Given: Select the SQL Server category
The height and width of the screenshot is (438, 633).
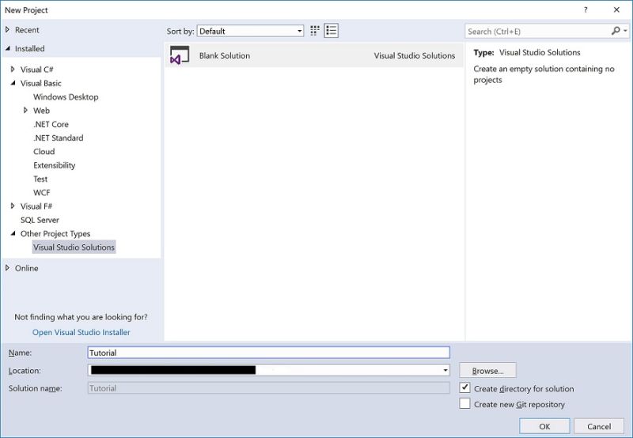Looking at the screenshot, I should point(40,220).
